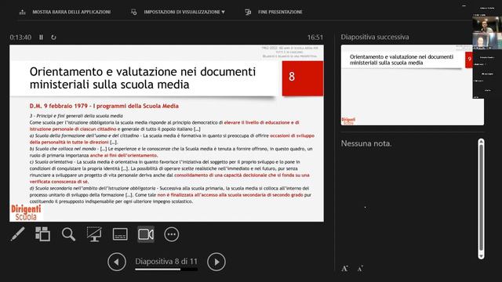Viewport: 502px width, 282px height.
Task: Click the scroll down arrow of notes pane
Action: pos(481,256)
